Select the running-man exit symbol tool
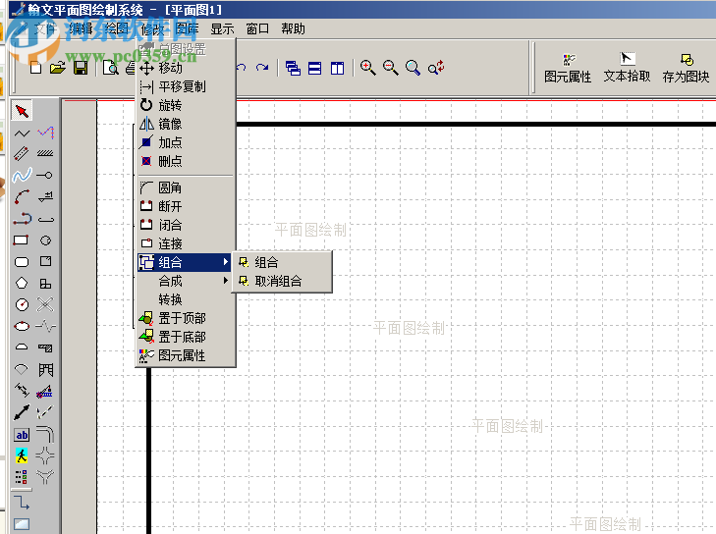The width and height of the screenshot is (716, 534). [x=22, y=455]
